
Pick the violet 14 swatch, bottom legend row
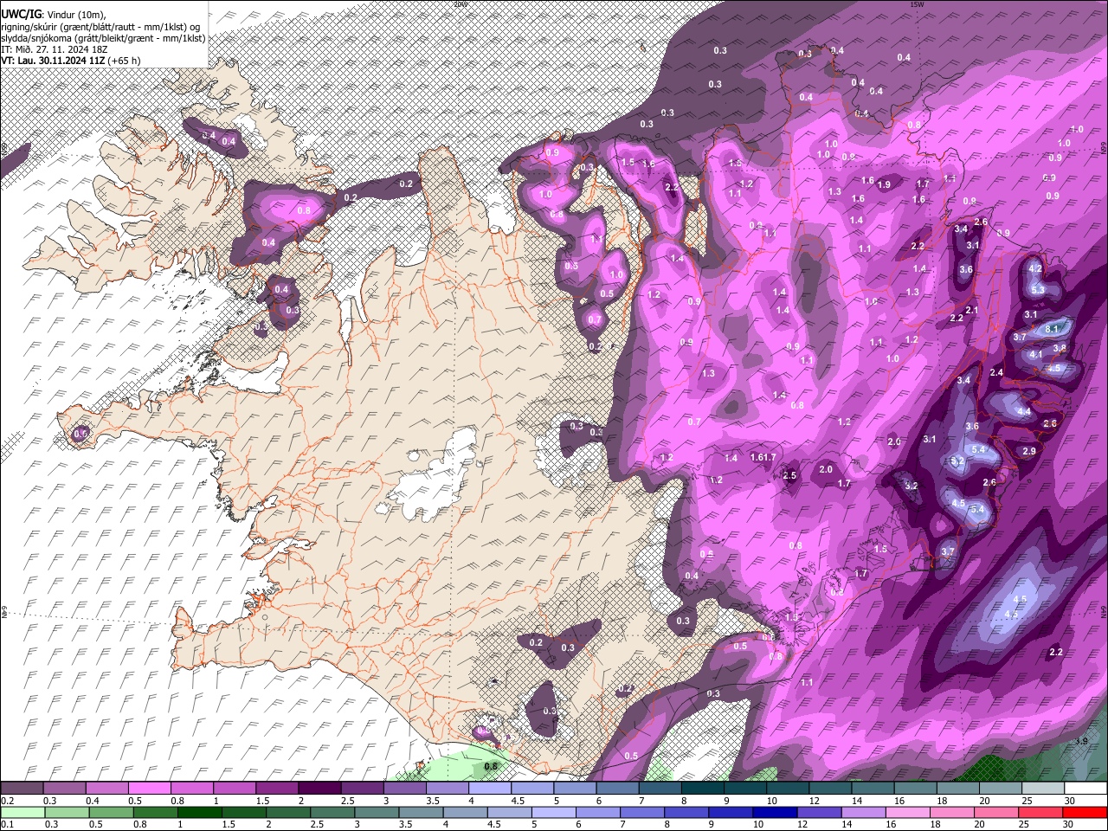click(863, 813)
